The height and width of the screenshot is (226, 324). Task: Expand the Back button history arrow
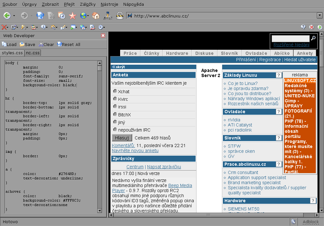(14, 16)
